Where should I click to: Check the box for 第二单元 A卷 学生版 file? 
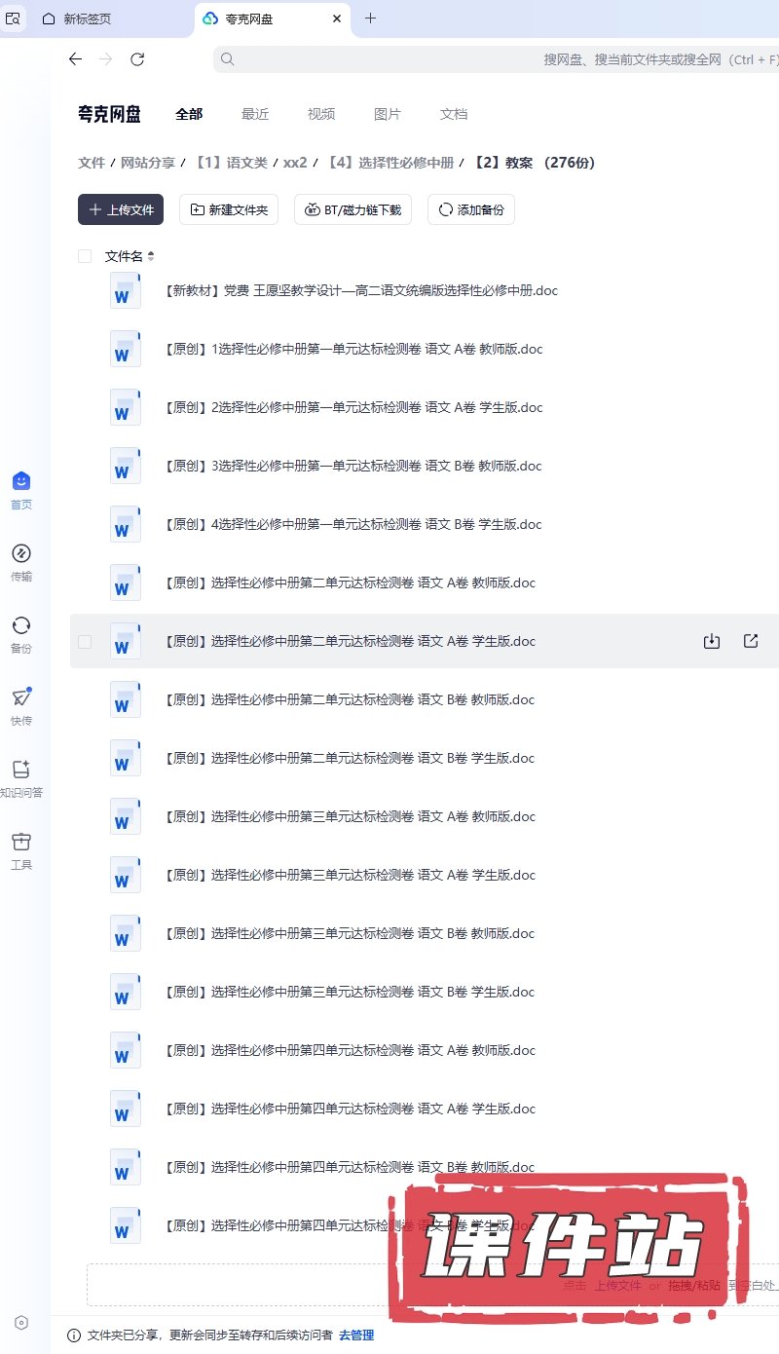pyautogui.click(x=85, y=642)
